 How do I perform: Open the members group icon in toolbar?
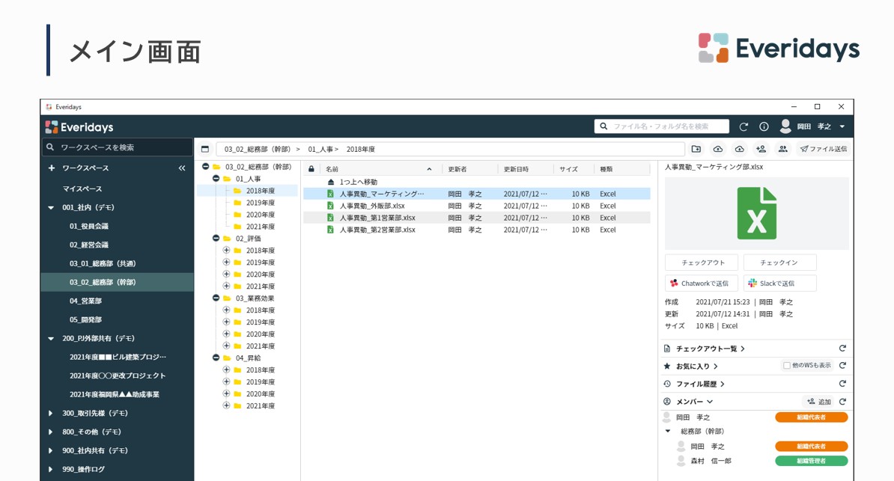click(x=782, y=149)
